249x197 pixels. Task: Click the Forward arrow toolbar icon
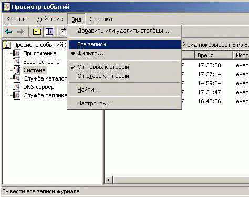pyautogui.click(x=20, y=32)
